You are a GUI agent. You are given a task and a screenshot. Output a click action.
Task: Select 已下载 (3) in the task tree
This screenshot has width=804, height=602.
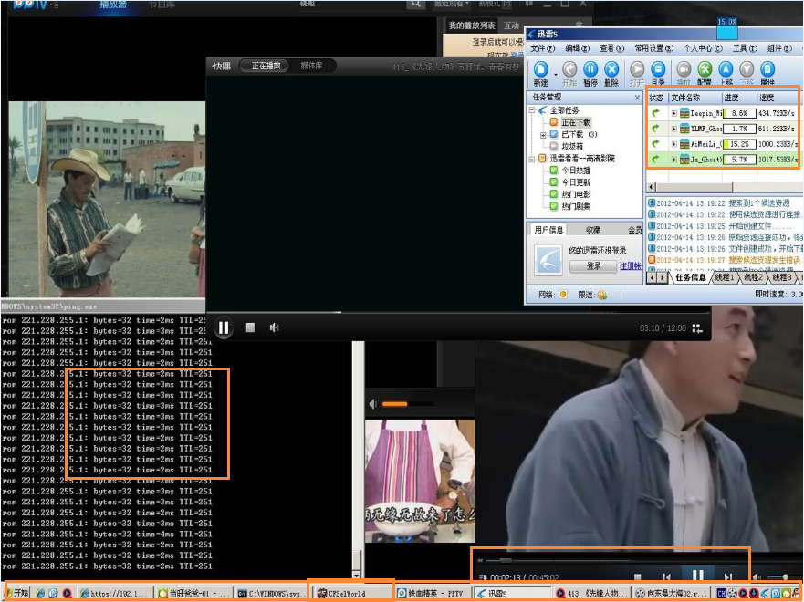pyautogui.click(x=579, y=134)
